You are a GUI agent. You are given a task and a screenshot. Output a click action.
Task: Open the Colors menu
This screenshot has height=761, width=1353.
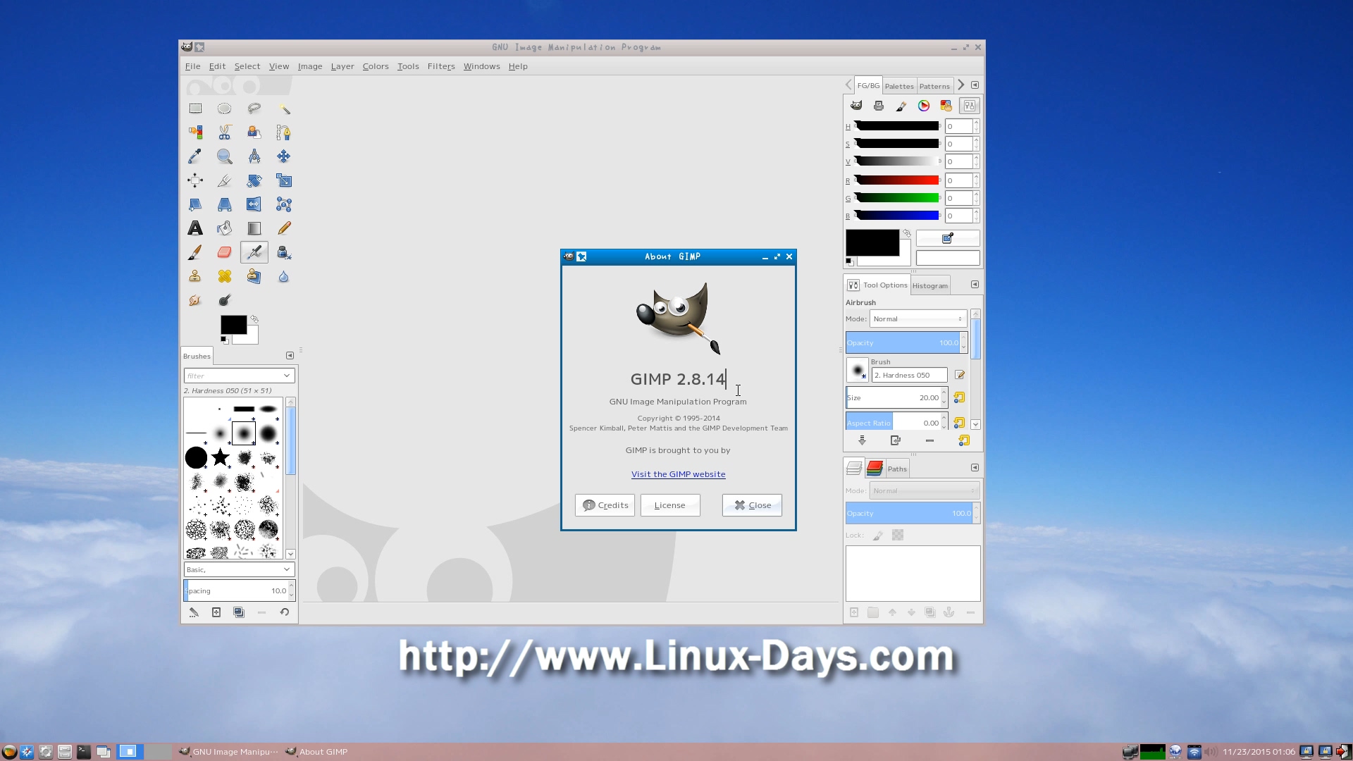point(376,66)
